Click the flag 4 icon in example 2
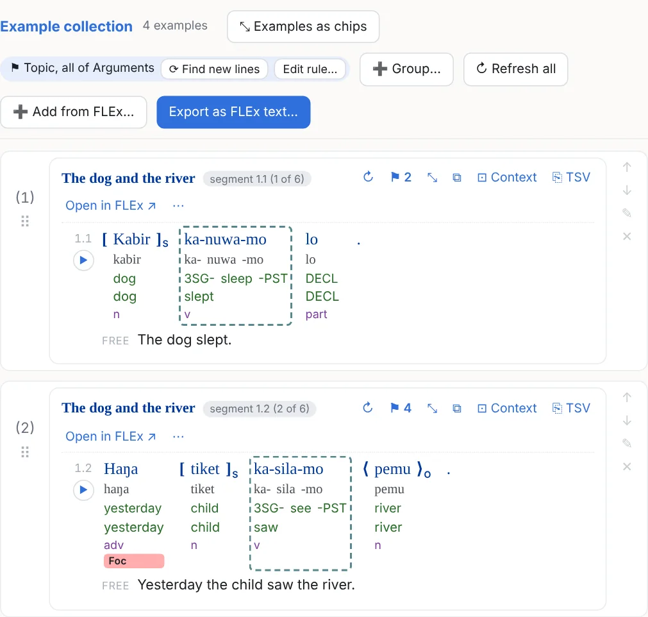This screenshot has height=617, width=648. (401, 408)
